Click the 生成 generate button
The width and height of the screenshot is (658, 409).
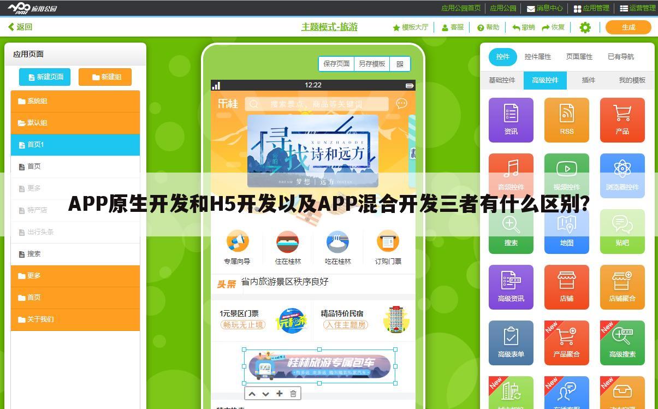pyautogui.click(x=629, y=27)
